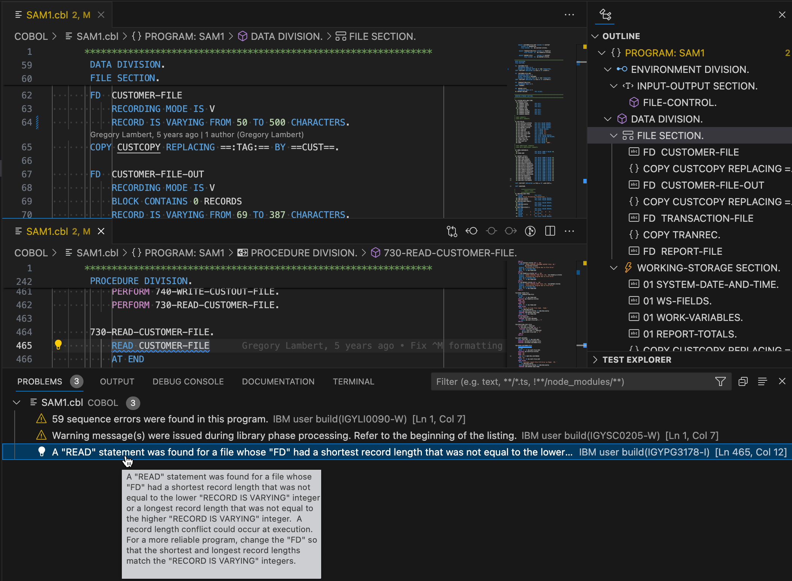Open more actions menu in lower editor
The image size is (792, 581).
(569, 231)
